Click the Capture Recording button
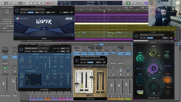 coord(51,3)
